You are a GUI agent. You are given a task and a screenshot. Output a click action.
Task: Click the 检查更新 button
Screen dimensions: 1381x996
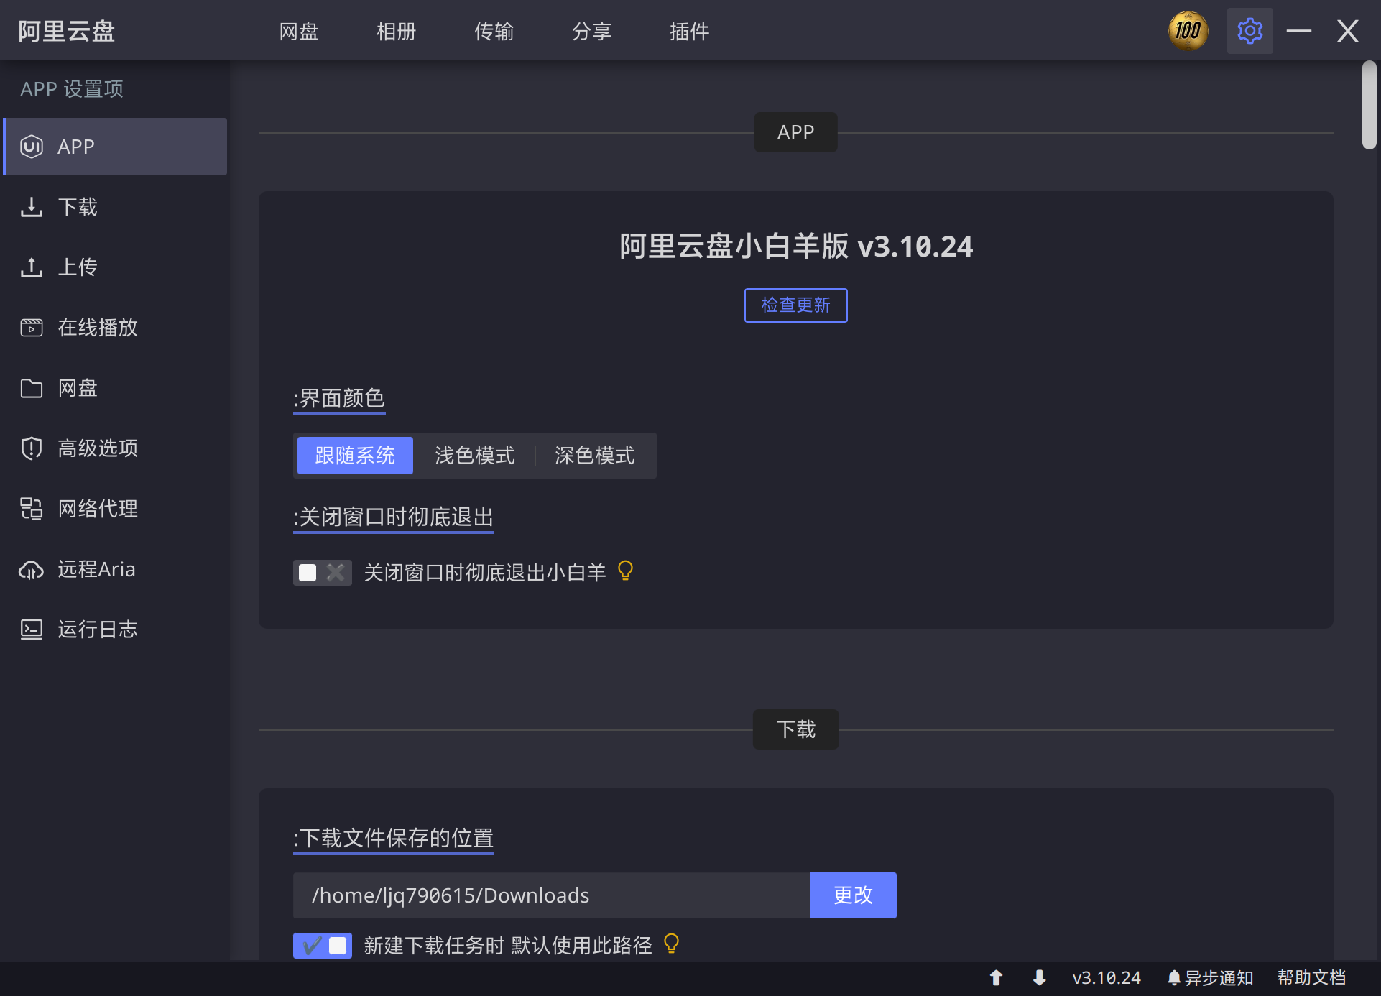pos(795,305)
